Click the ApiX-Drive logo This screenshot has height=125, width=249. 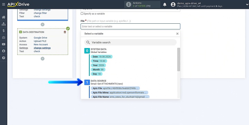pyautogui.click(x=18, y=4)
